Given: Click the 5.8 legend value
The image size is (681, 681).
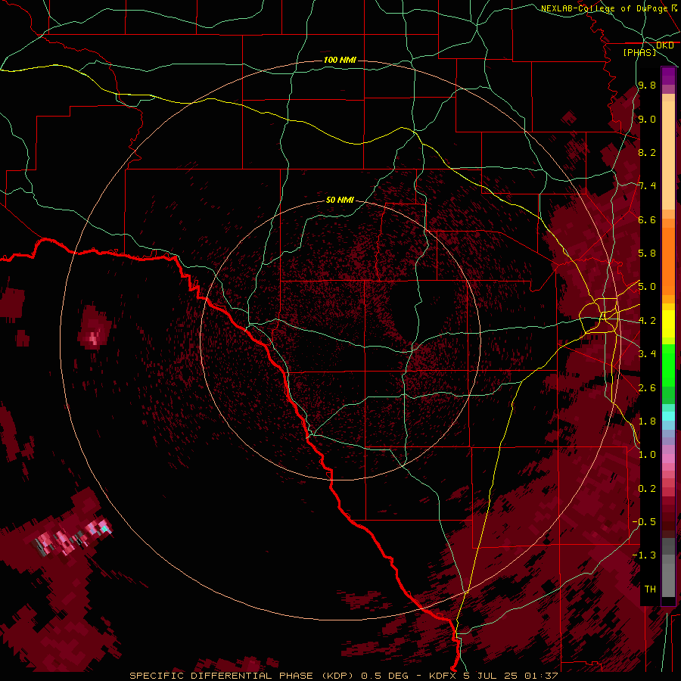Looking at the screenshot, I should (647, 253).
